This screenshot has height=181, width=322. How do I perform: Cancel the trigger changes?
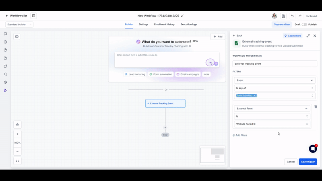(x=291, y=162)
